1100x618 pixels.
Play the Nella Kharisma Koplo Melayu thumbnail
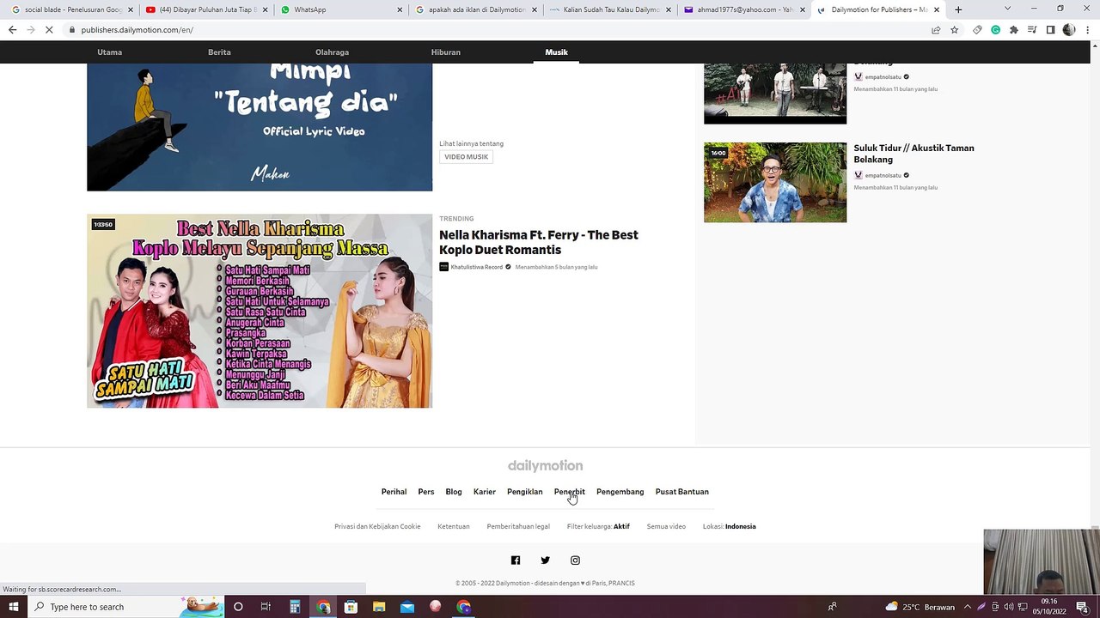tap(260, 311)
